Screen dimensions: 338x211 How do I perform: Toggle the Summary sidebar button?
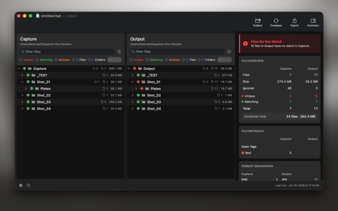(313, 23)
